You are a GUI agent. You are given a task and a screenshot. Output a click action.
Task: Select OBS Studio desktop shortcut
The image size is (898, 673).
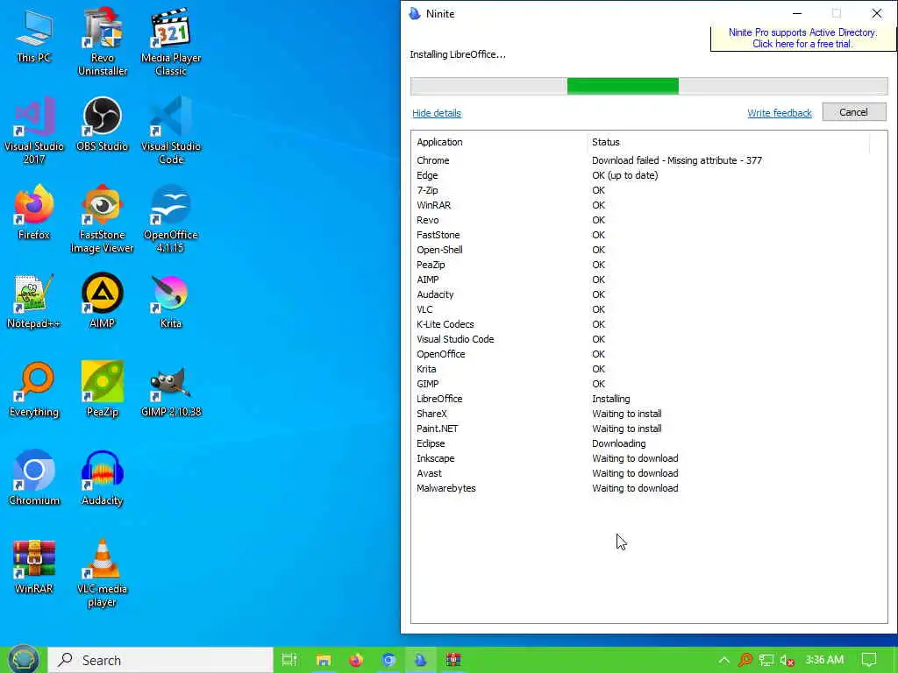tap(103, 124)
